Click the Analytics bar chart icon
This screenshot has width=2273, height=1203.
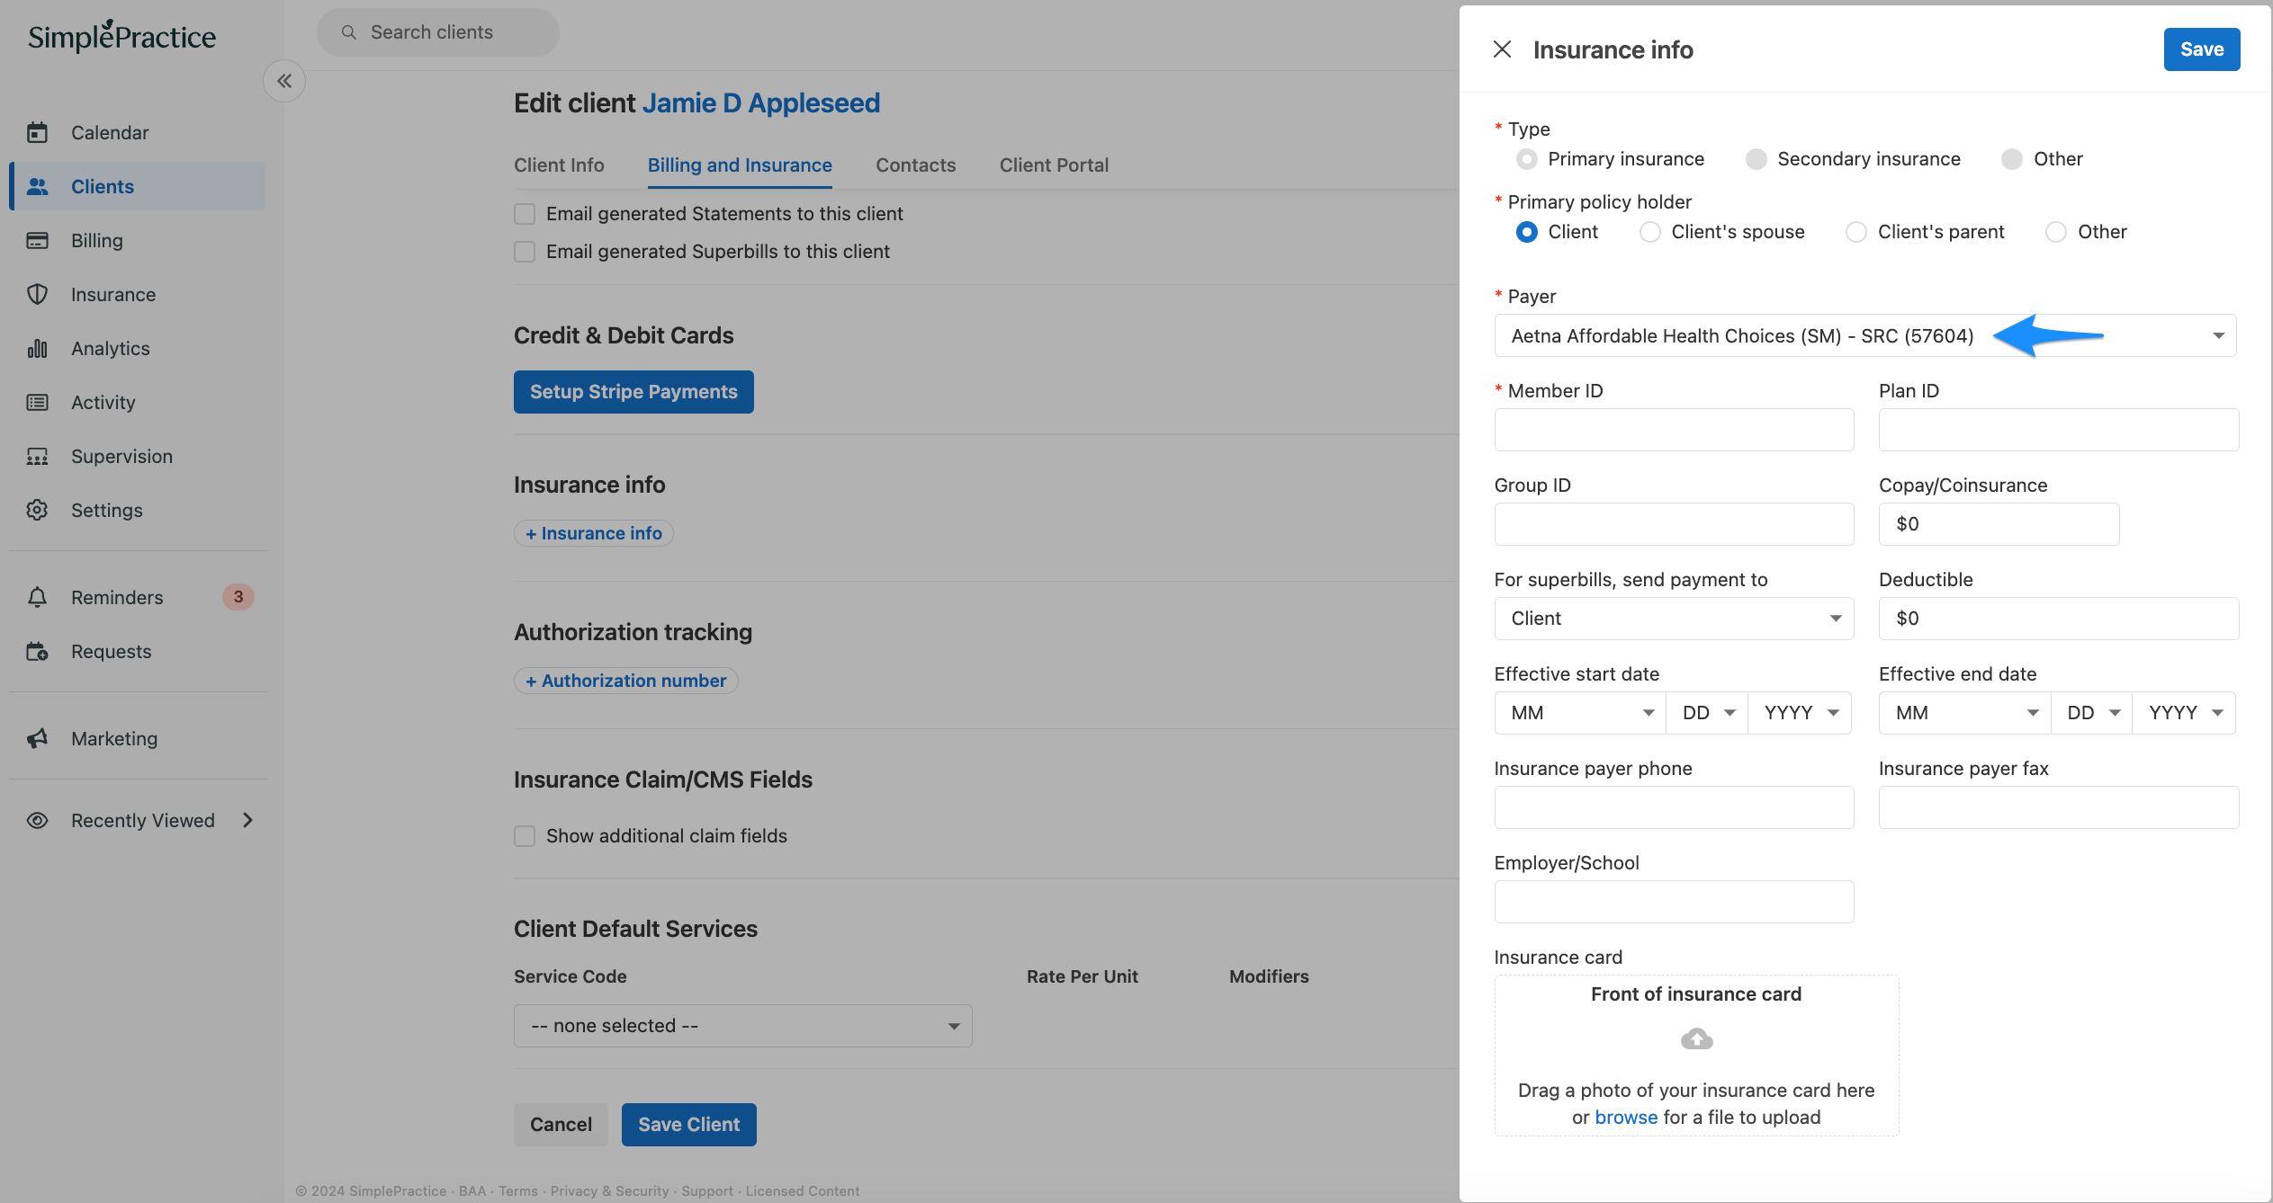[37, 348]
